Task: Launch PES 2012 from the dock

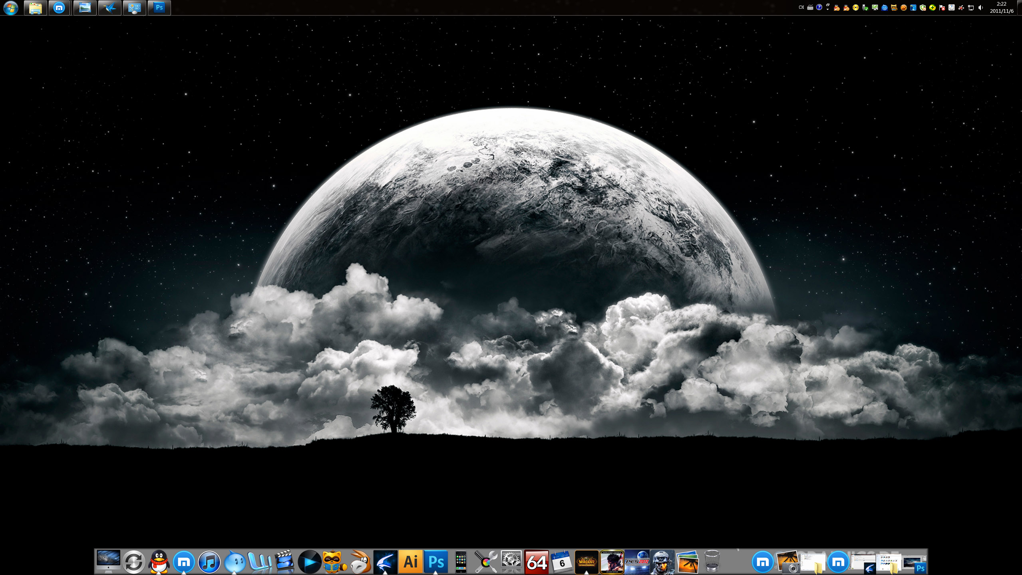Action: [x=637, y=562]
